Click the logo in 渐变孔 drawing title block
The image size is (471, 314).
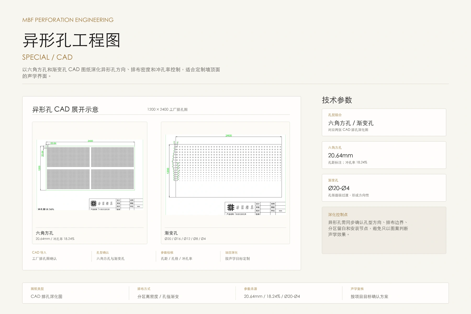[x=231, y=208]
